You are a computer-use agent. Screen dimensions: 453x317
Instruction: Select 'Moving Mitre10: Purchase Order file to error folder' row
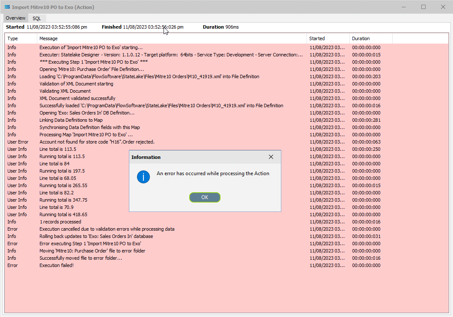point(226,251)
